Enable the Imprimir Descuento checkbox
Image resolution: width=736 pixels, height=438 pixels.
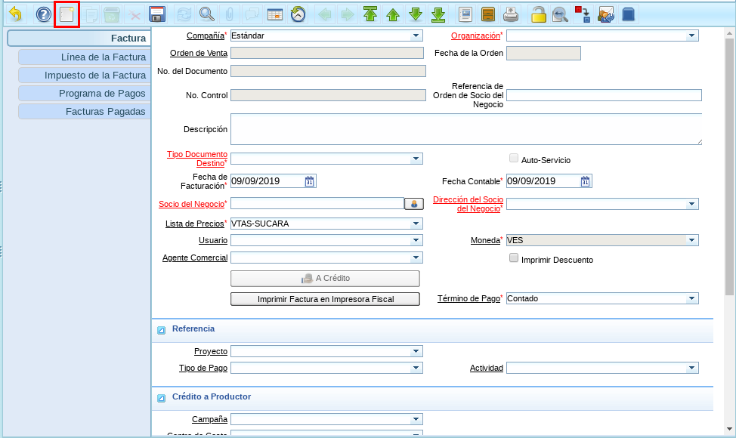(x=514, y=258)
